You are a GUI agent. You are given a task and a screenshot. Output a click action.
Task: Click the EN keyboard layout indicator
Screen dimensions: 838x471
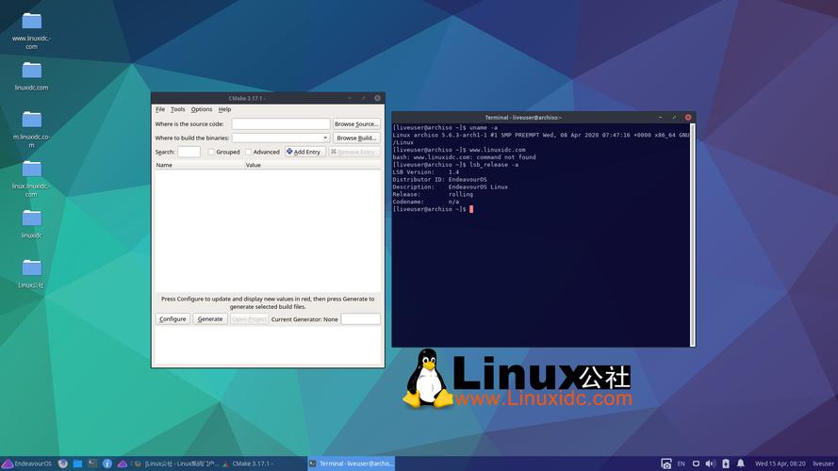coord(682,463)
